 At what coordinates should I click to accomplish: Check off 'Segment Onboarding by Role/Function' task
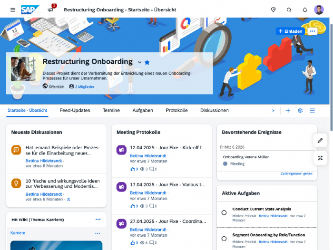224,239
